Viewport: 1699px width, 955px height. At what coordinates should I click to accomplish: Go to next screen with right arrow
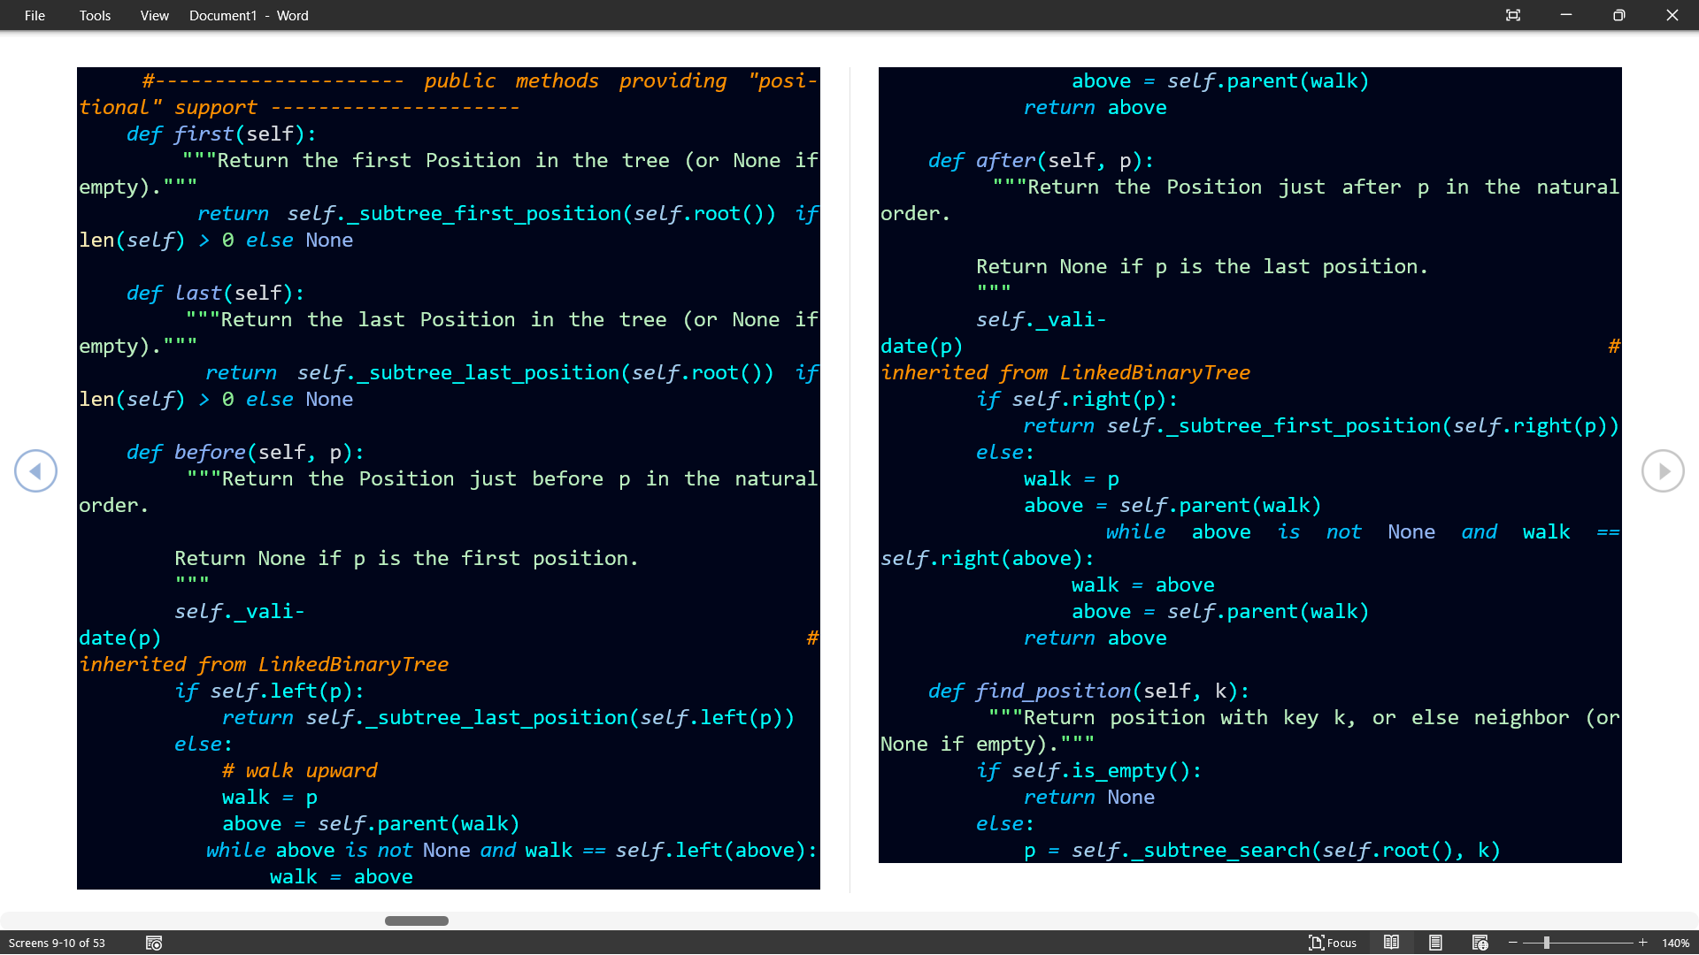1663,471
